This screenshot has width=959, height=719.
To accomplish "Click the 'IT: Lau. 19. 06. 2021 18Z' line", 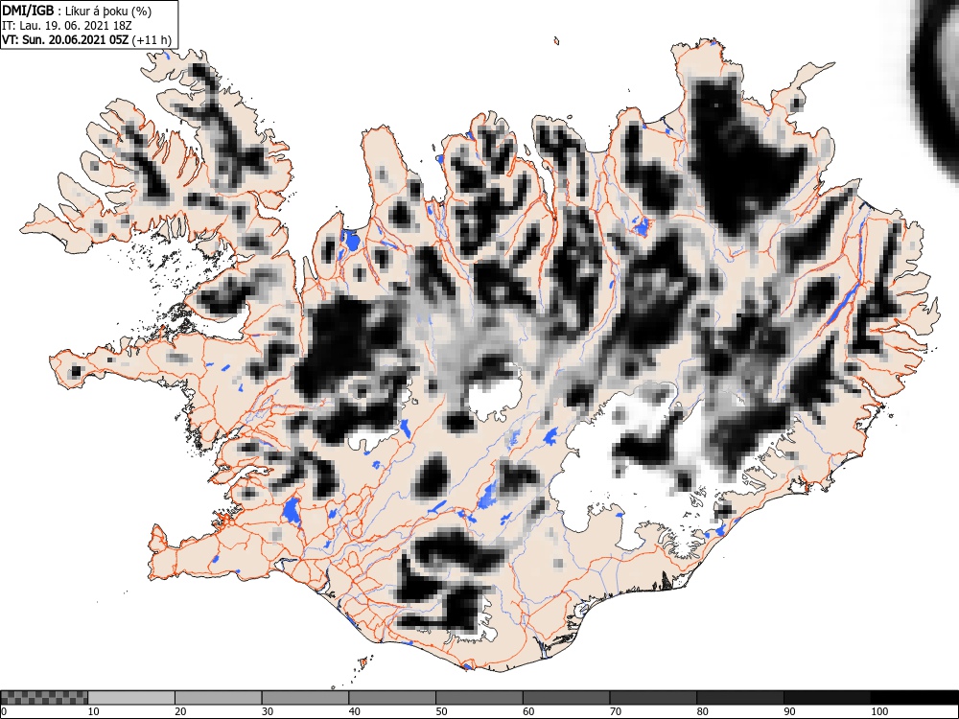I will (67, 26).
